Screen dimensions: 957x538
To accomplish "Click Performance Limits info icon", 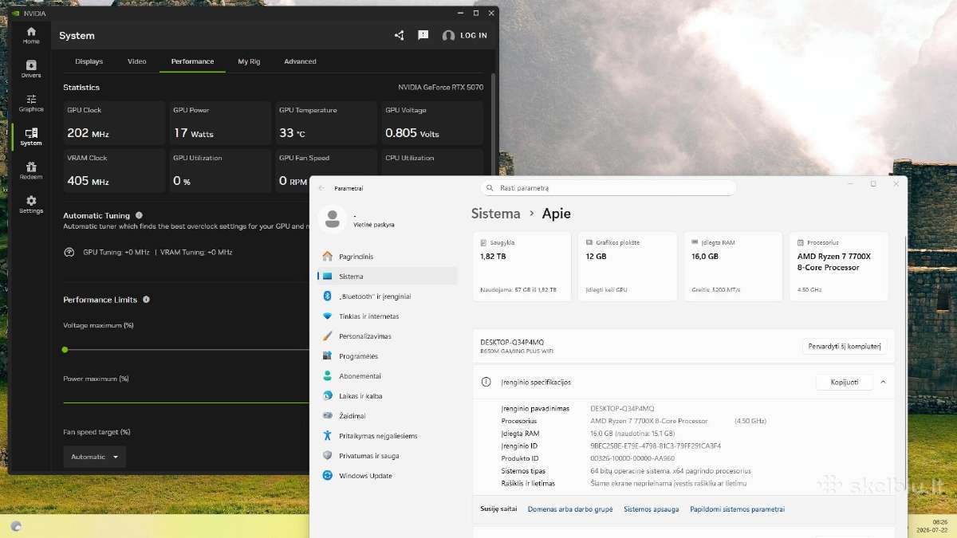I will (x=146, y=300).
